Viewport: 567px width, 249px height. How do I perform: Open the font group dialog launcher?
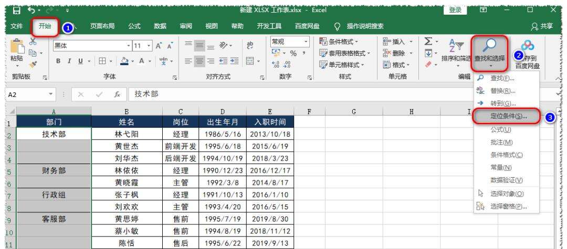(175, 77)
